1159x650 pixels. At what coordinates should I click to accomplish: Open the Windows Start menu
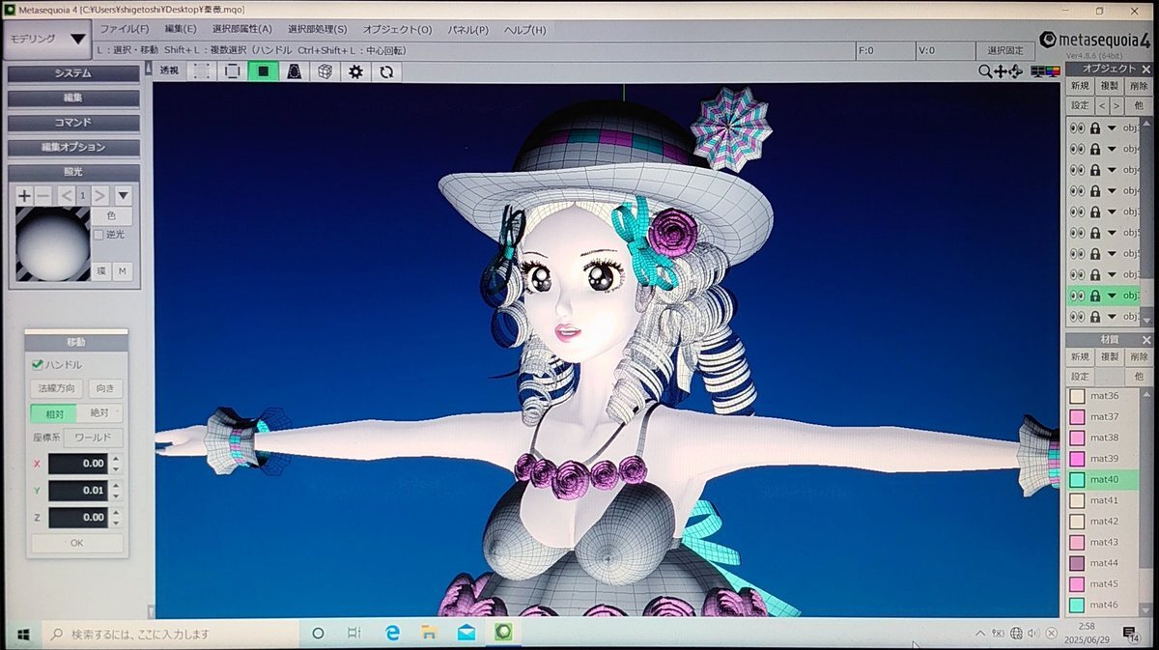pos(22,634)
